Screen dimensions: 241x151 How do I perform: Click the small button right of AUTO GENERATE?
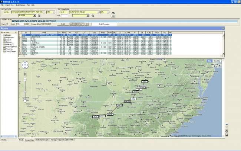pyautogui.click(x=86, y=24)
